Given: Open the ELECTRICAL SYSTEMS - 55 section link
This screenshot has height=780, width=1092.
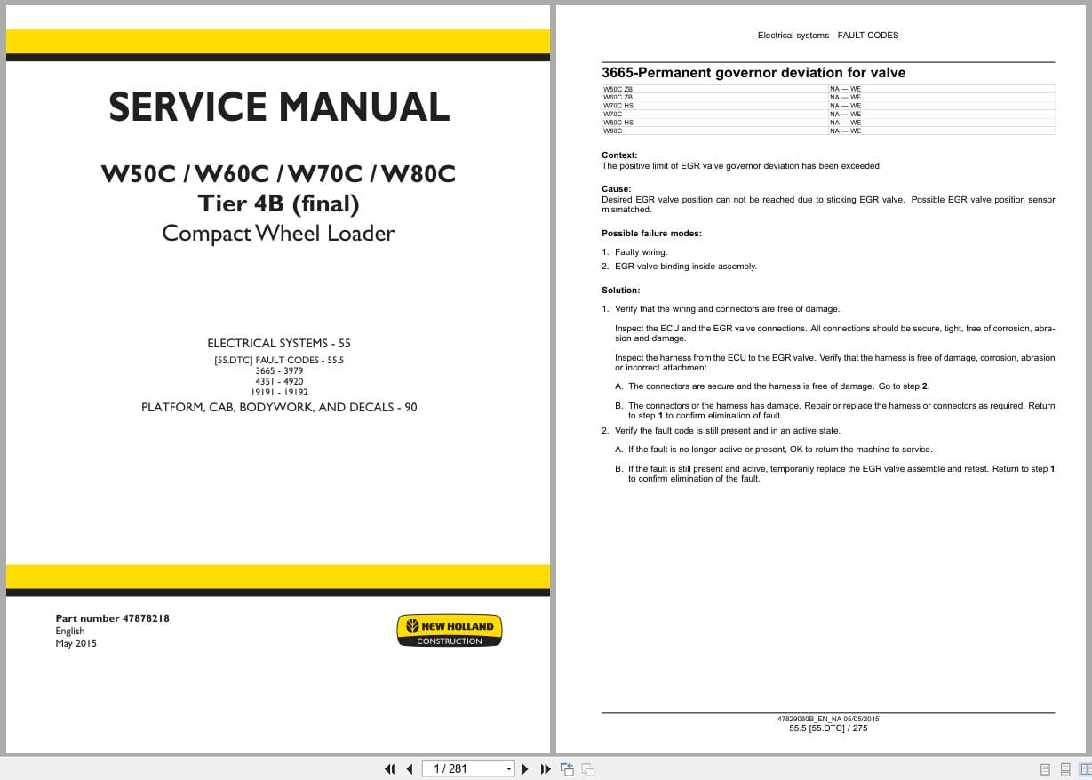Looking at the screenshot, I should tap(278, 343).
